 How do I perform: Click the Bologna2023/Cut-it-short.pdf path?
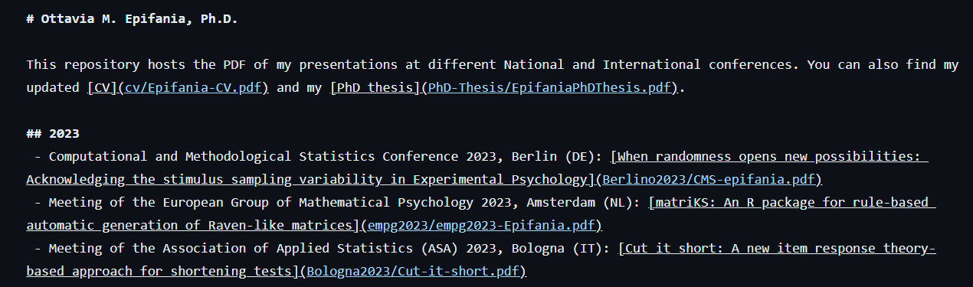click(413, 272)
